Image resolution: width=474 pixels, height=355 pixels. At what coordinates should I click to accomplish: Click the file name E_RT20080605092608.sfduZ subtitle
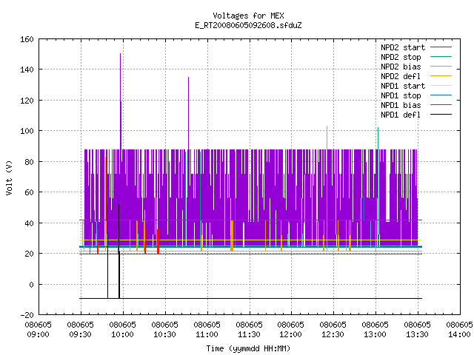tap(248, 25)
